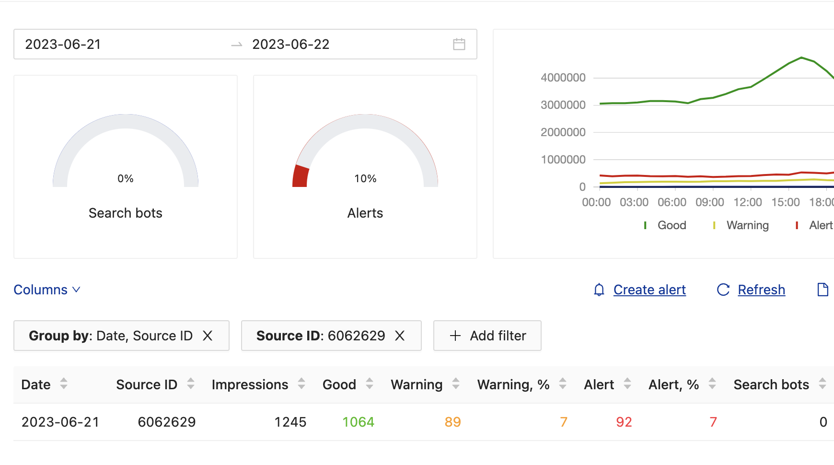Click the Create alert link
Viewport: 834px width, 465px height.
[649, 290]
